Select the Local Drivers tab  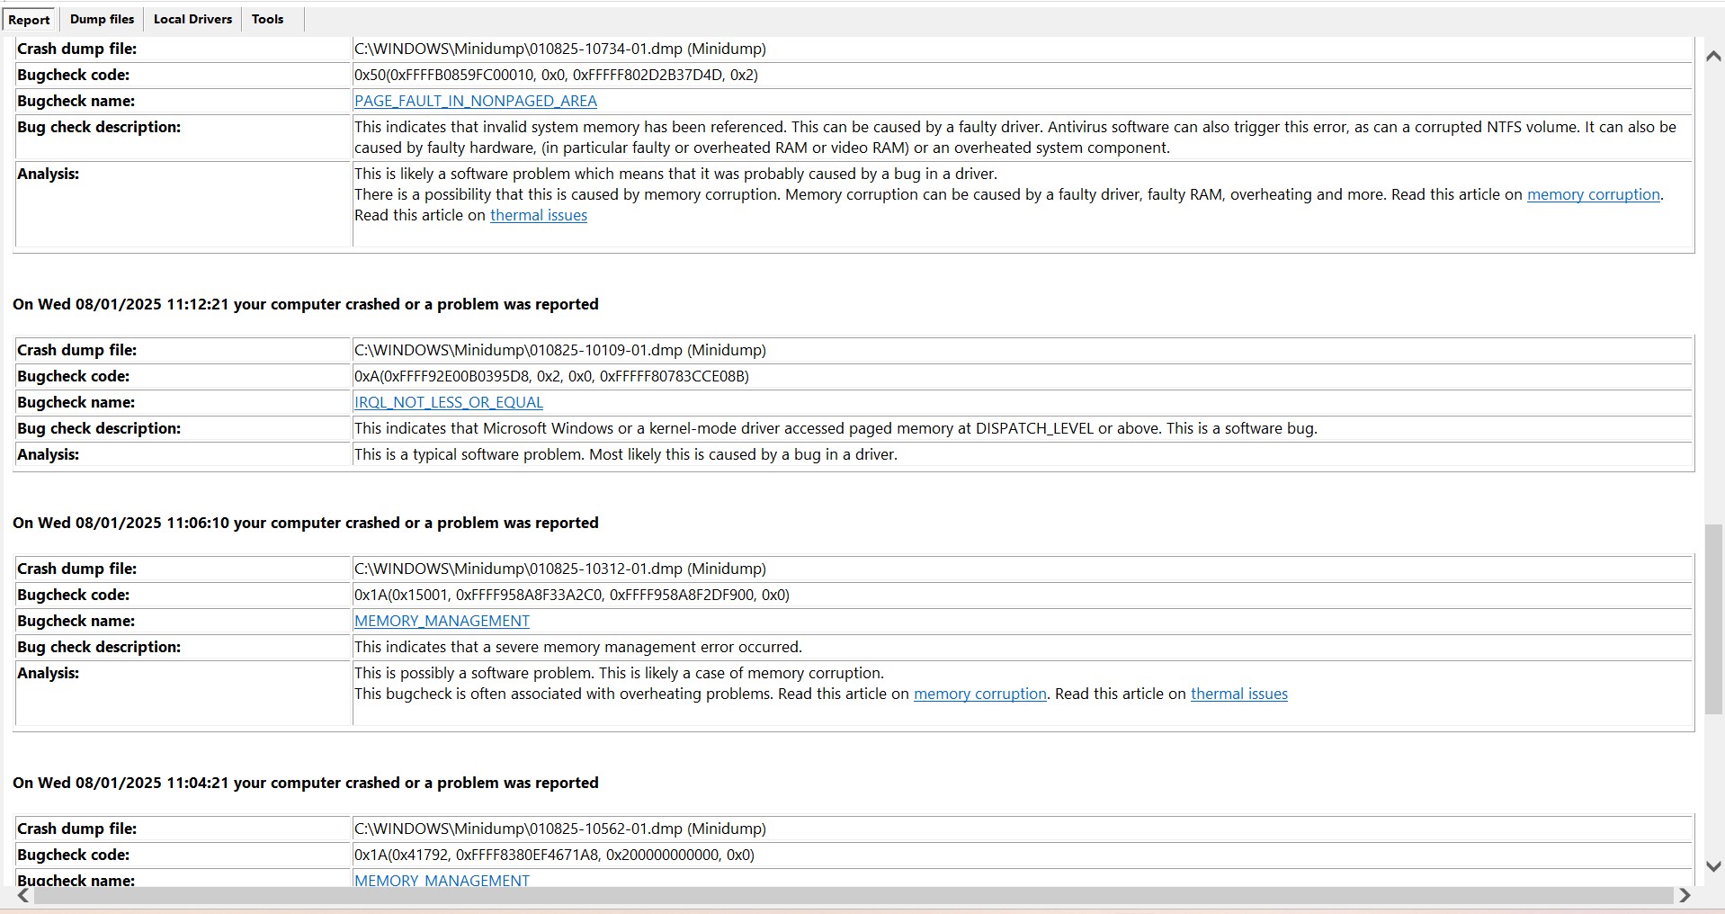[192, 19]
